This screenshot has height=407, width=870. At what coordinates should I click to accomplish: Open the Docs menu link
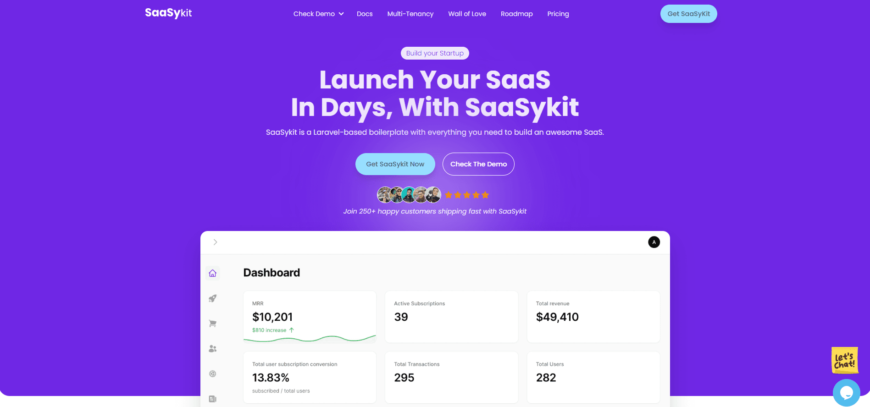[365, 14]
